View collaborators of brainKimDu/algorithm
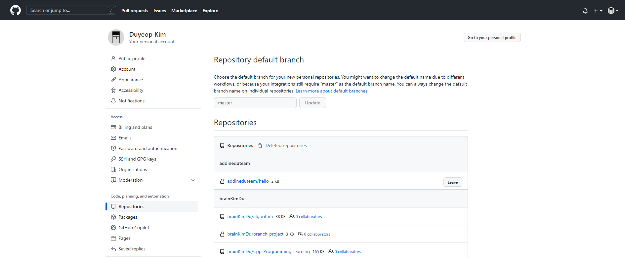Screen dimensions: 625x258 (306, 217)
